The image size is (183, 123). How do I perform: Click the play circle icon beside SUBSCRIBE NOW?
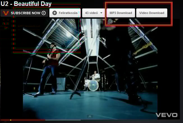coord(44,13)
